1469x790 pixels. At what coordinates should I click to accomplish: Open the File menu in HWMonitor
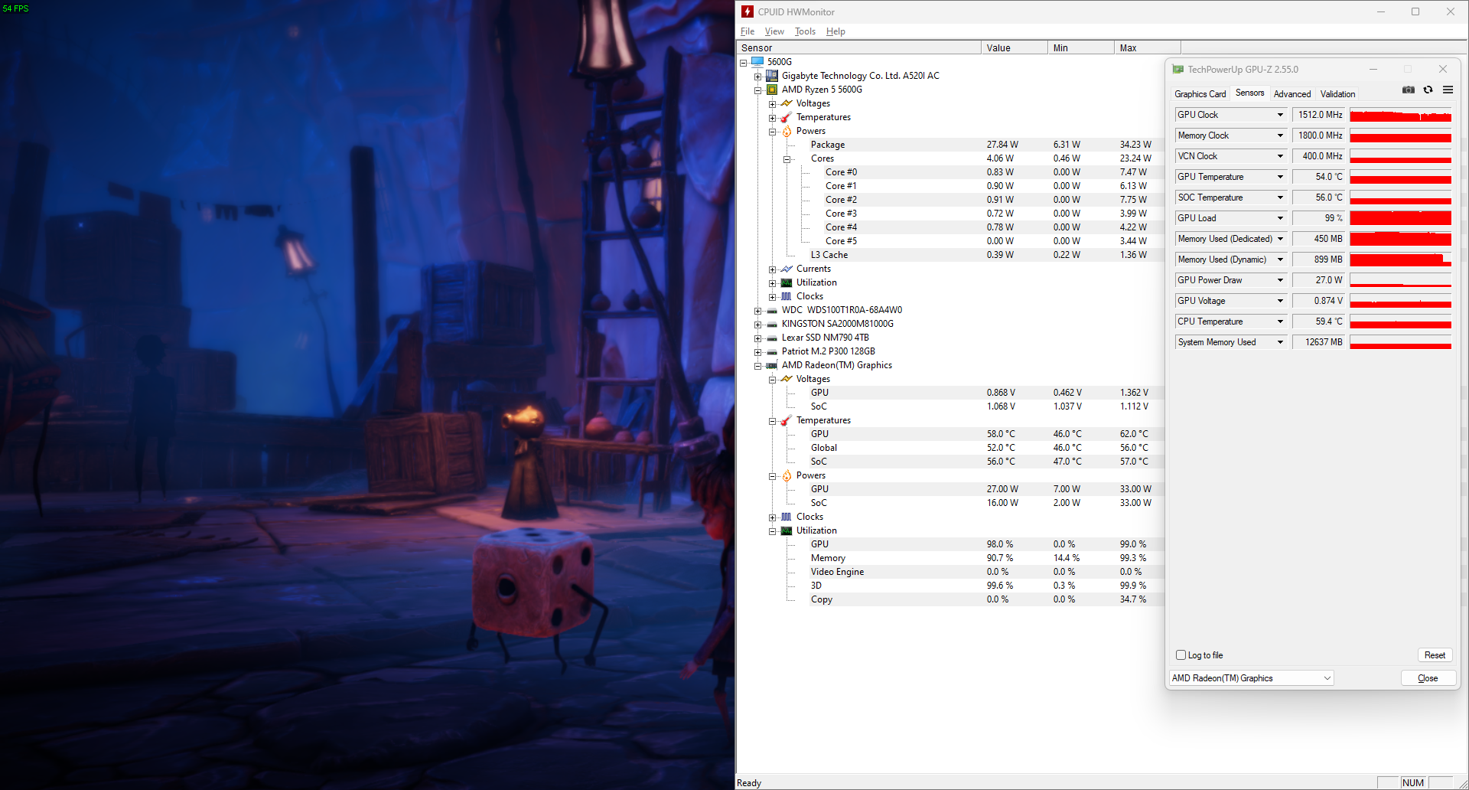(747, 31)
